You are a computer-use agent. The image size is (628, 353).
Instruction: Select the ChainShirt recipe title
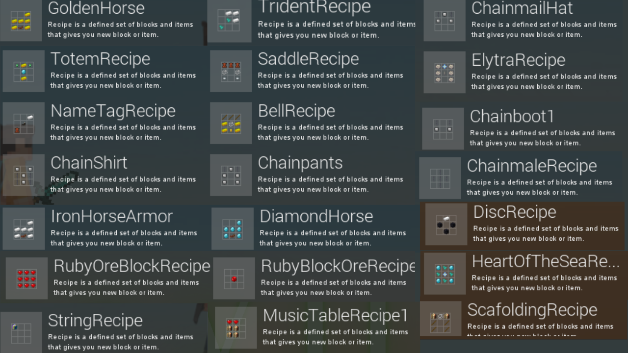click(x=89, y=163)
